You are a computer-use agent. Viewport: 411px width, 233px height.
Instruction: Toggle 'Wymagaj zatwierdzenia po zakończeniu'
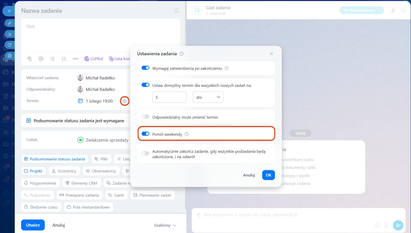tap(145, 68)
